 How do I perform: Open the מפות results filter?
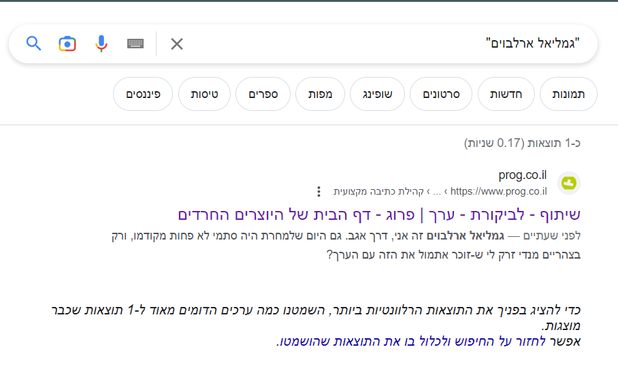[x=320, y=94]
